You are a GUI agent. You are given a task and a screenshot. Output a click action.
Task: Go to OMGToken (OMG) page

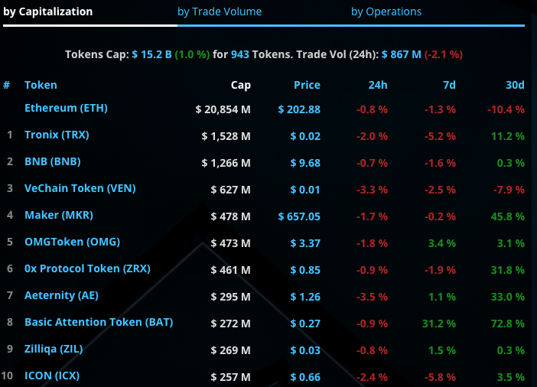tap(73, 242)
